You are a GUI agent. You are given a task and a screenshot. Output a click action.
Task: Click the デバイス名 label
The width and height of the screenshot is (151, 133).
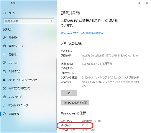[66, 51]
